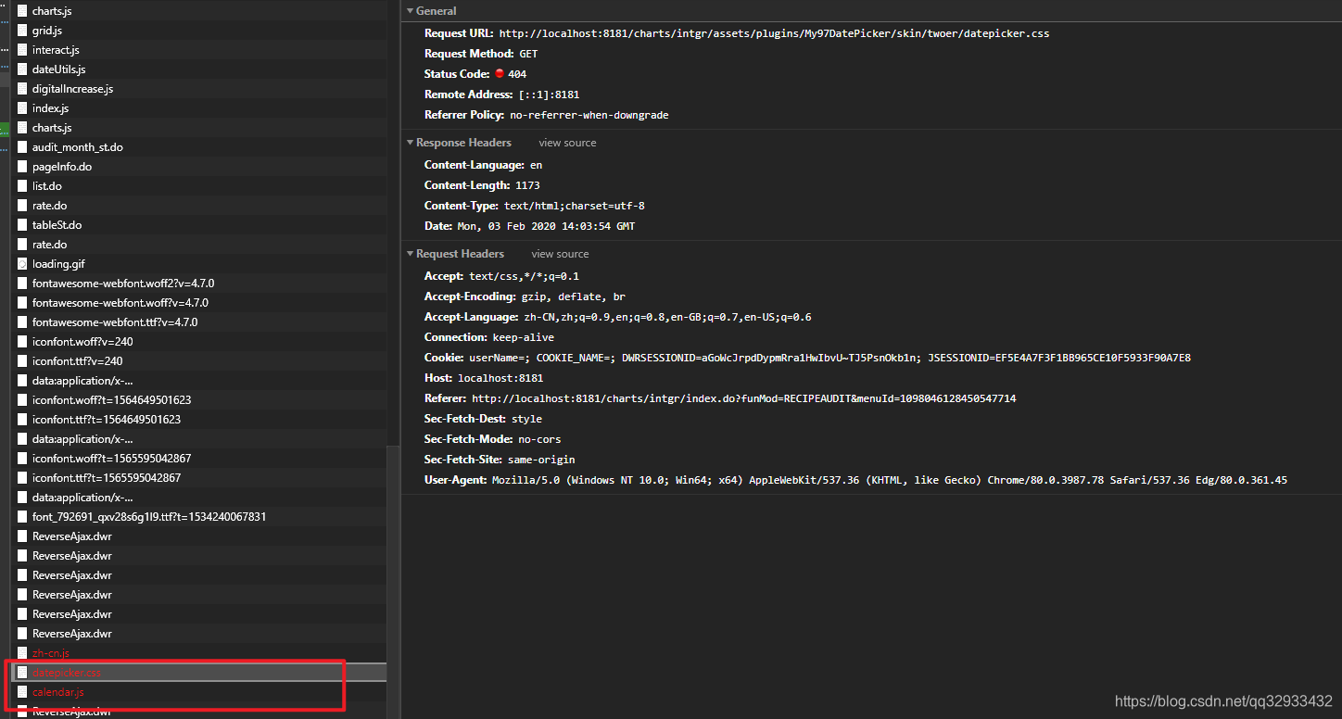The image size is (1342, 719).
Task: Collapse the Response Headers section
Action: pos(410,143)
